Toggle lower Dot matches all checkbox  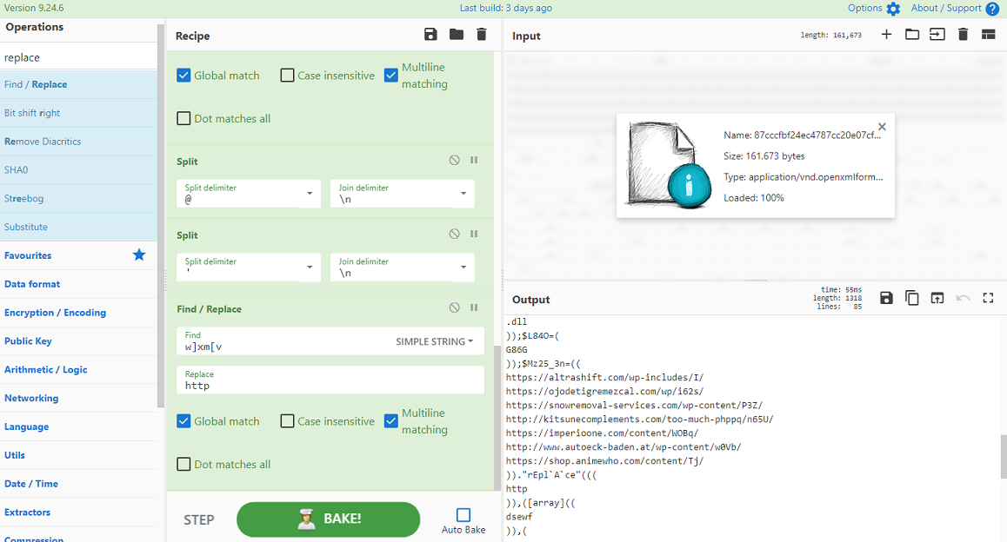(183, 464)
